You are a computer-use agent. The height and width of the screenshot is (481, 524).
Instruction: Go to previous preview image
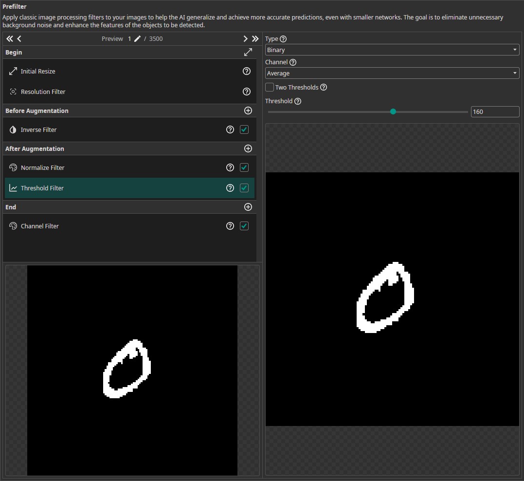pos(19,39)
